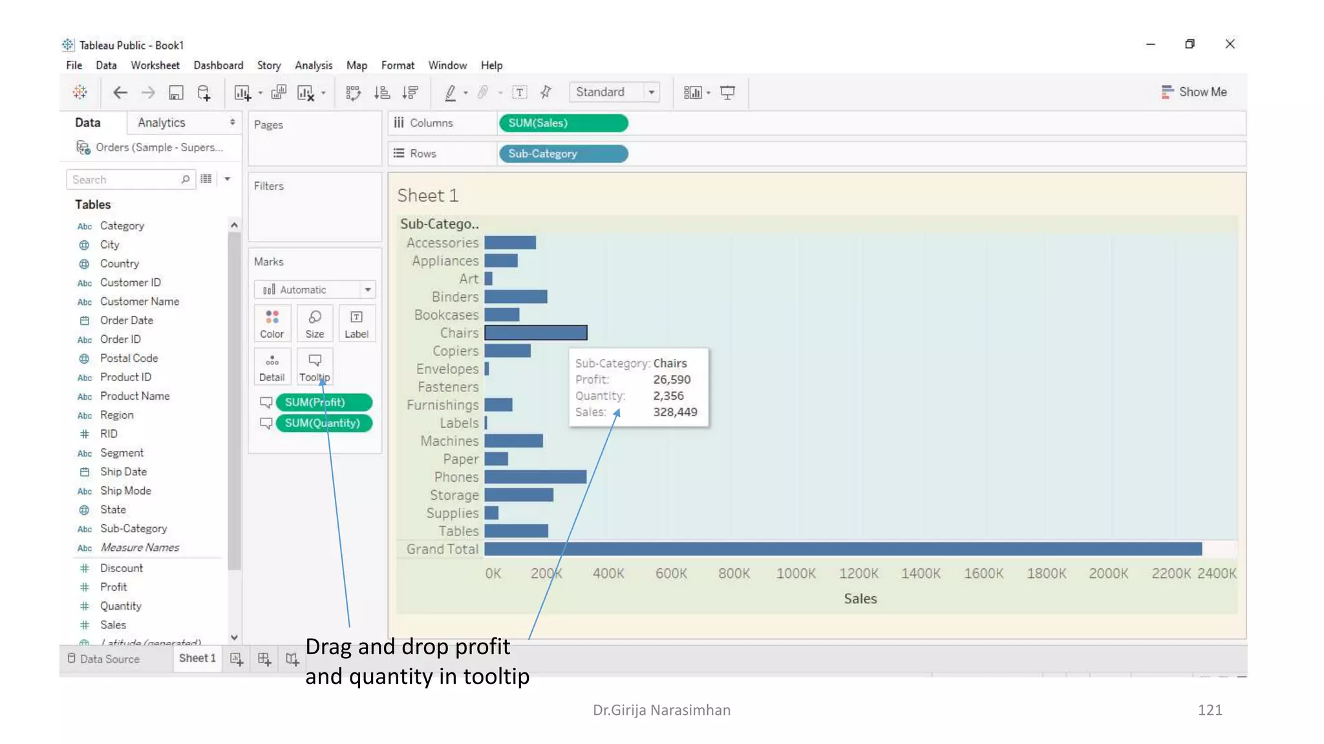Click view as list icon beside search
This screenshot has width=1324, height=744.
(206, 179)
